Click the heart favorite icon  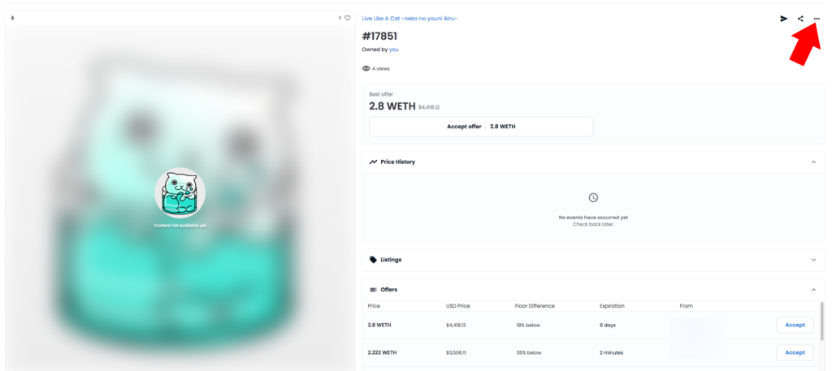tap(348, 18)
